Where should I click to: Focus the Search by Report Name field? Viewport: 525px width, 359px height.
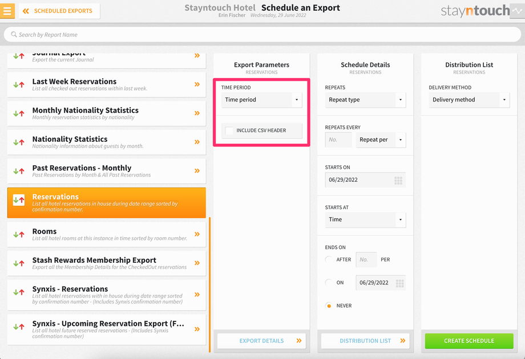[x=262, y=34]
